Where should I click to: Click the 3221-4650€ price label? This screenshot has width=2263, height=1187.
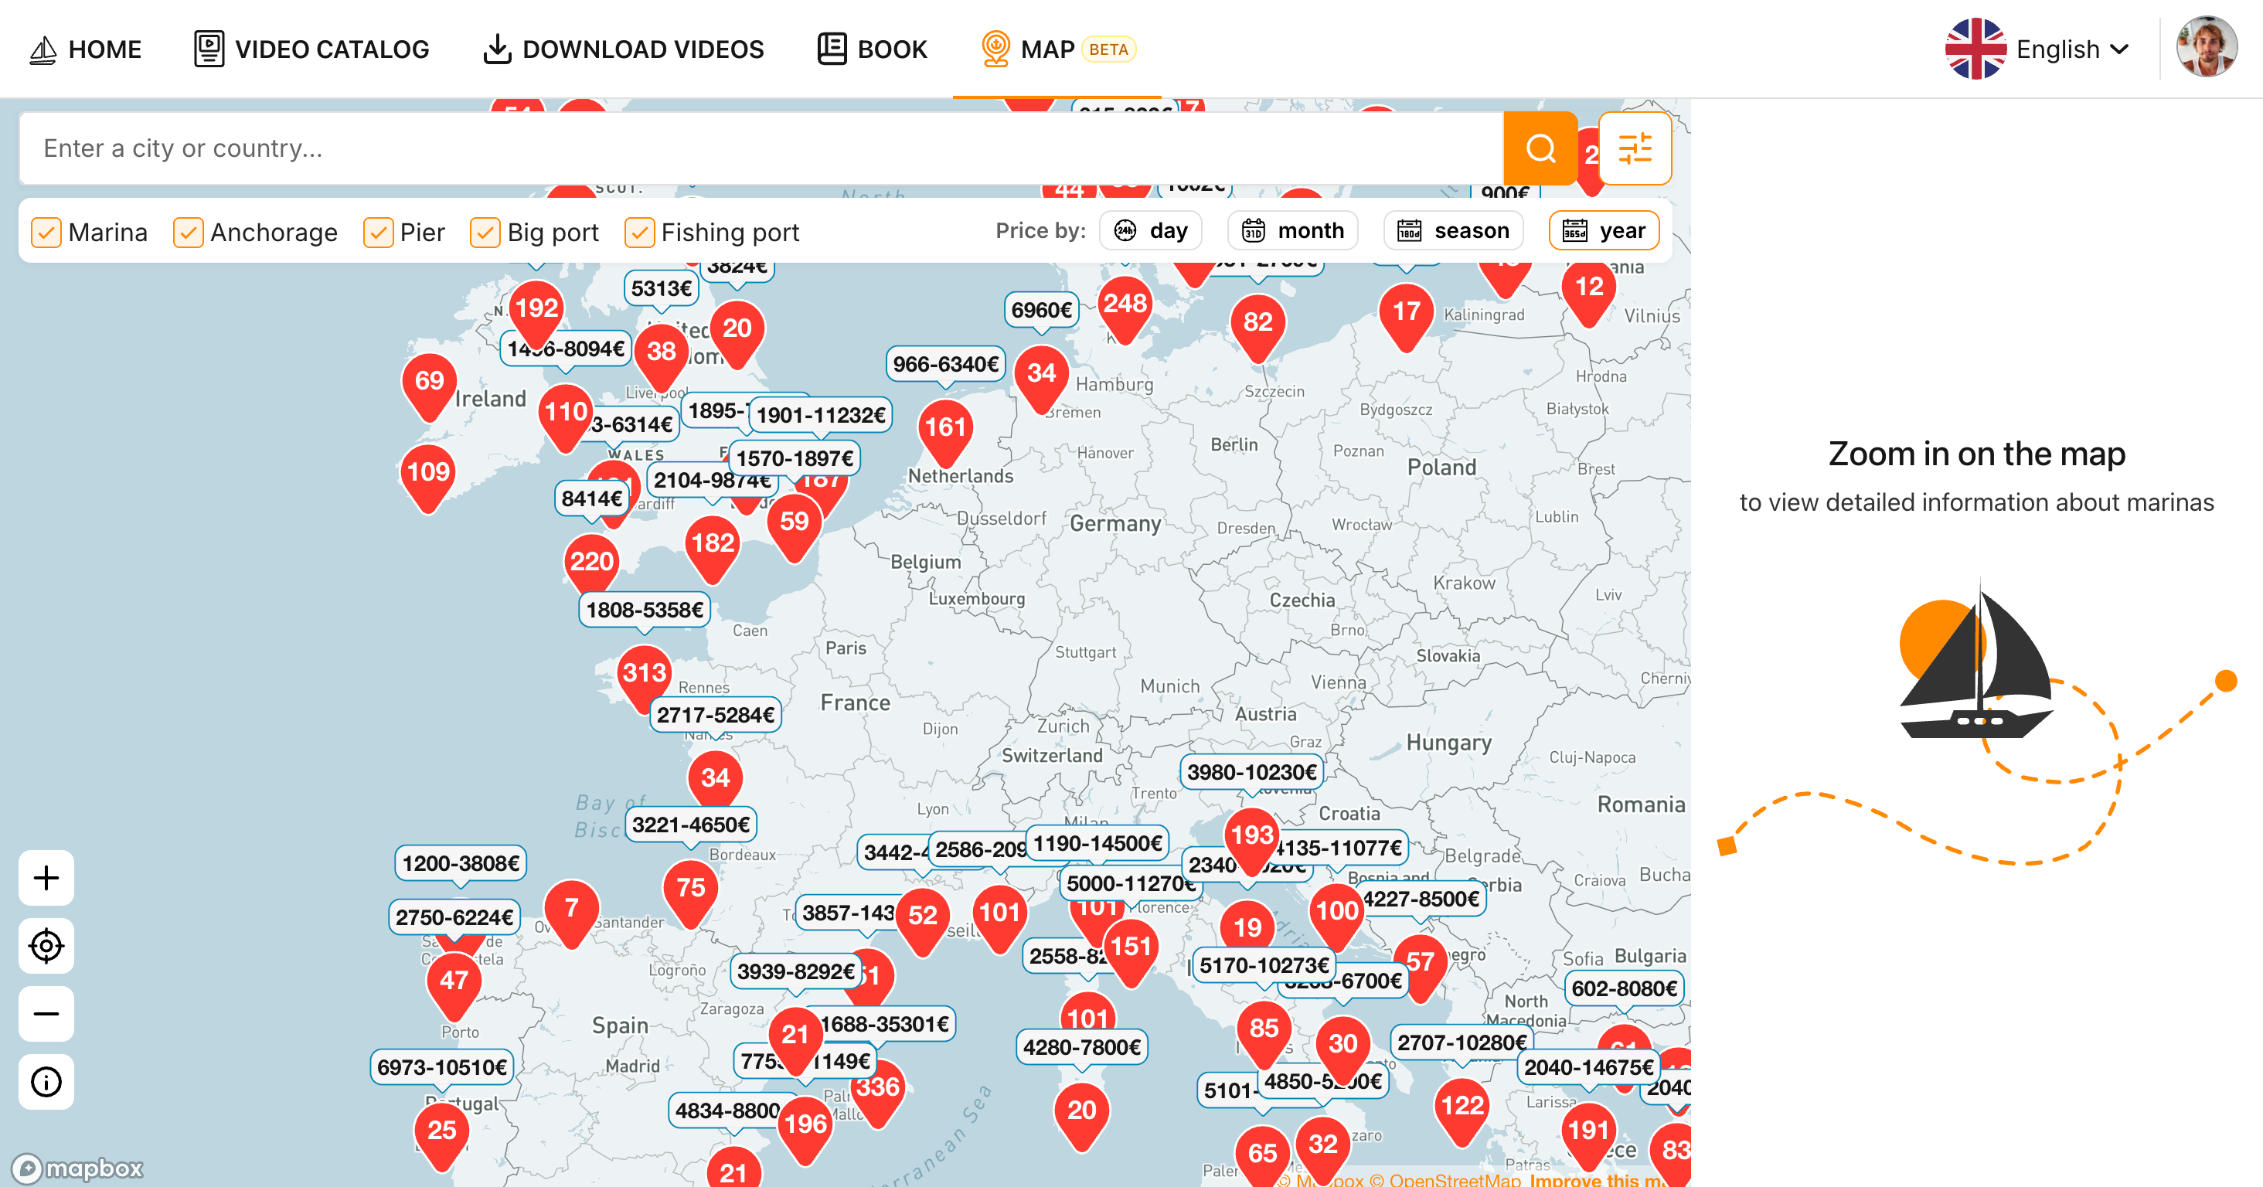point(690,825)
